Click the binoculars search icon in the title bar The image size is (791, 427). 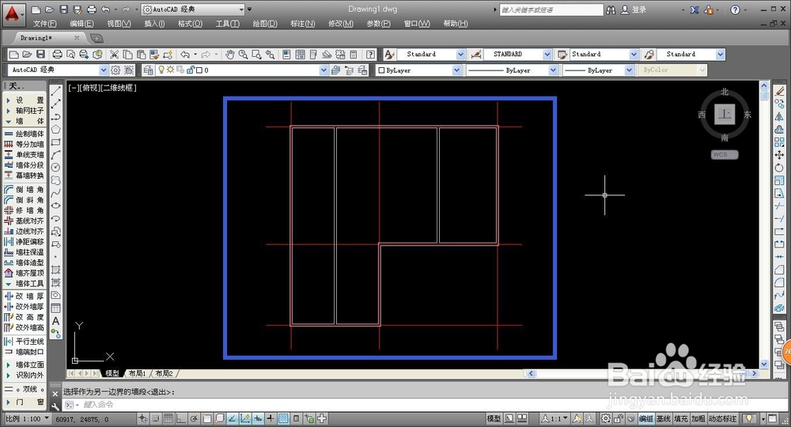coord(611,9)
